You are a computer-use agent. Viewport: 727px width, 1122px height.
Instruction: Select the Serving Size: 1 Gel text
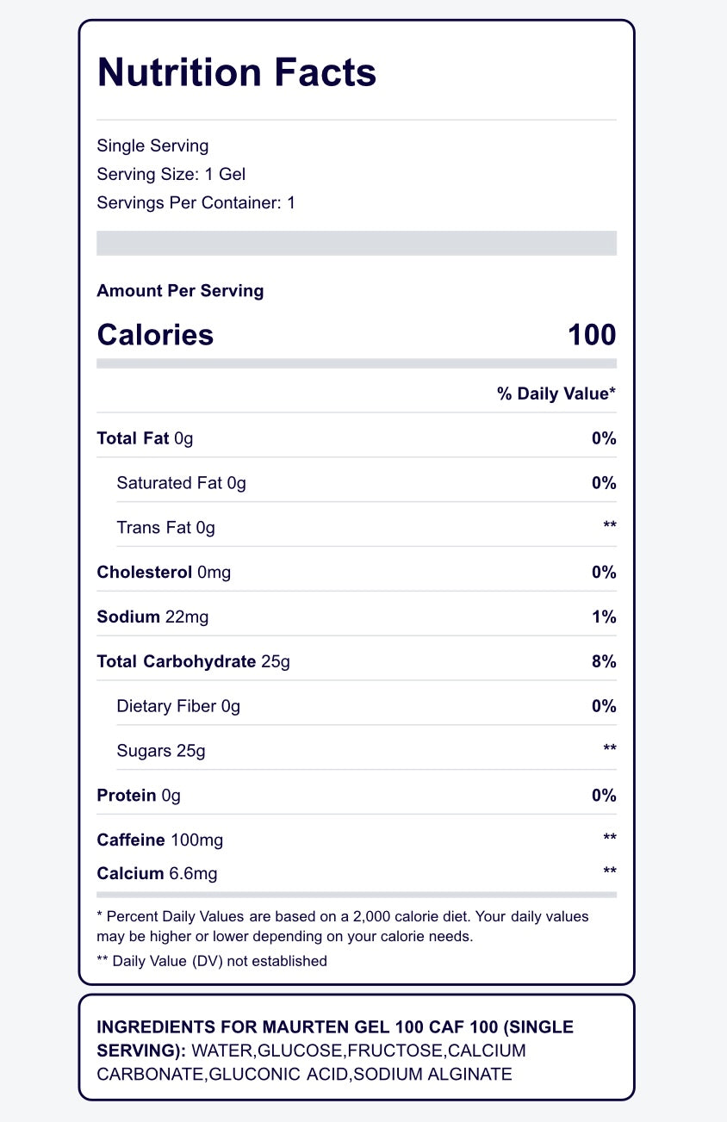pos(171,174)
